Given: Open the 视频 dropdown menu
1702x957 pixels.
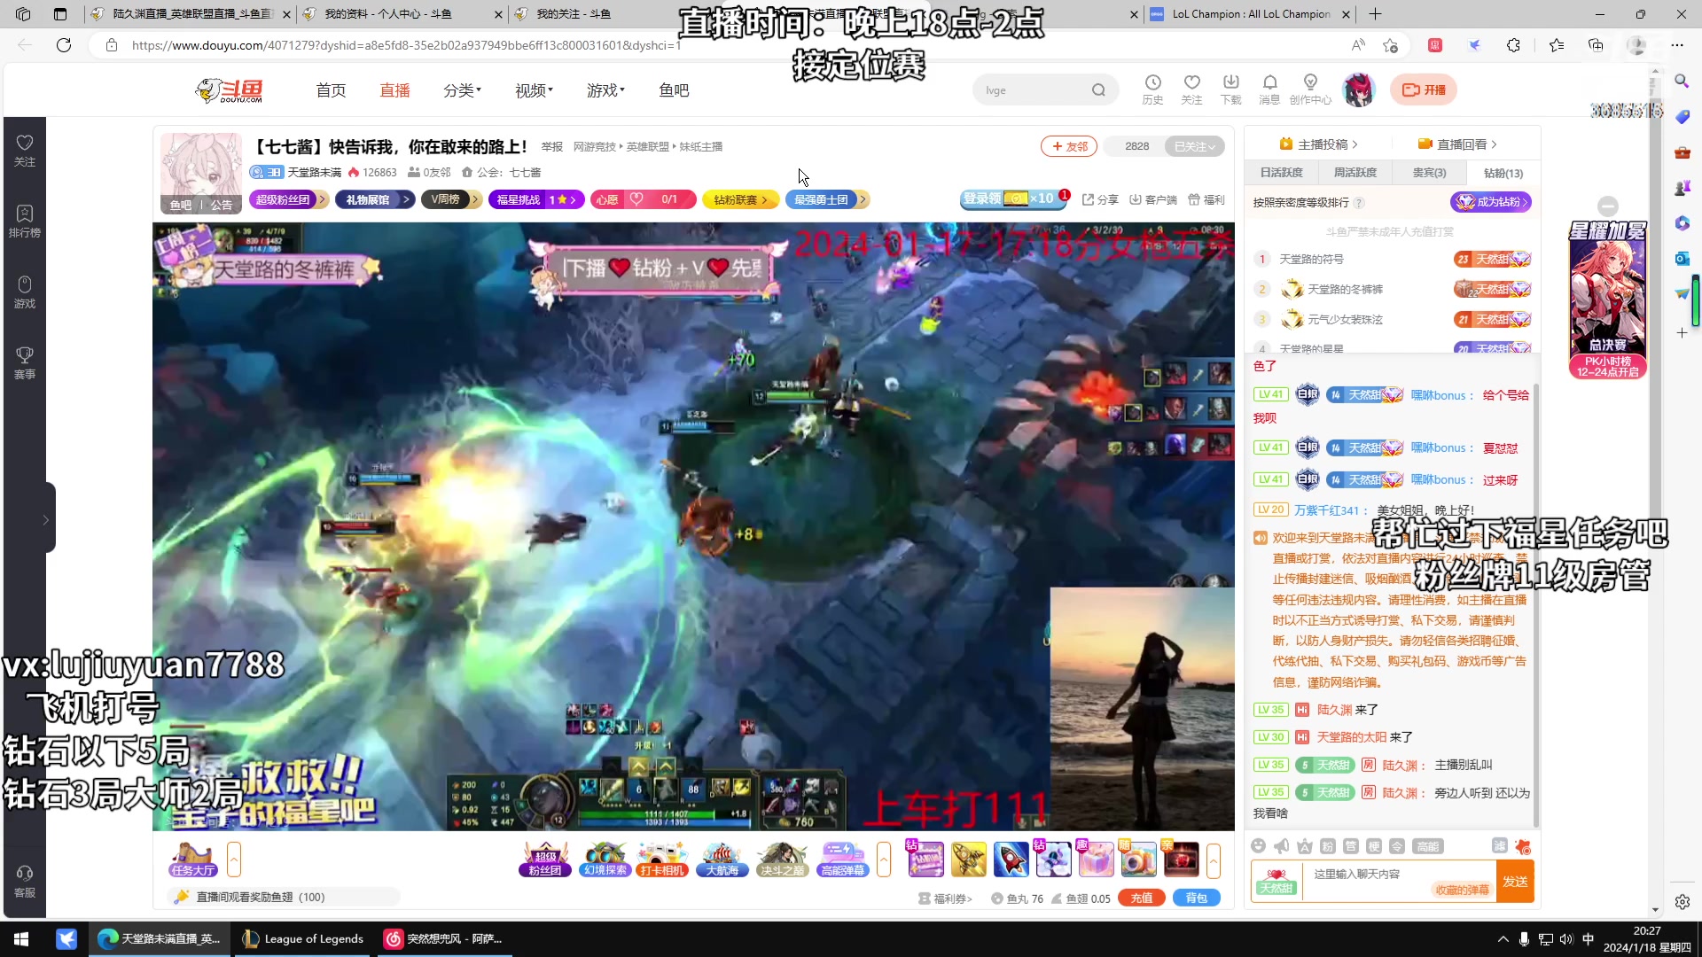Looking at the screenshot, I should [535, 90].
